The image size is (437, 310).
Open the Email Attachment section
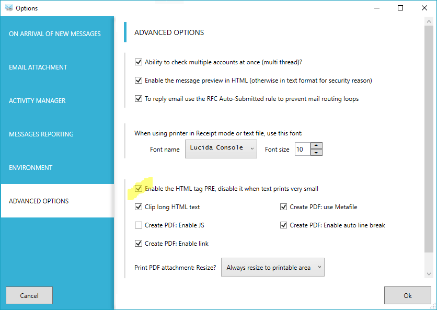[x=57, y=67]
